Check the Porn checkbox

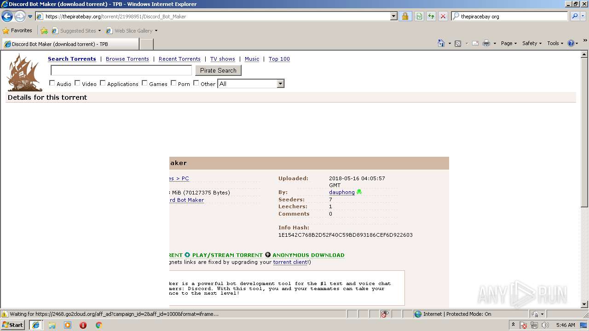click(173, 83)
